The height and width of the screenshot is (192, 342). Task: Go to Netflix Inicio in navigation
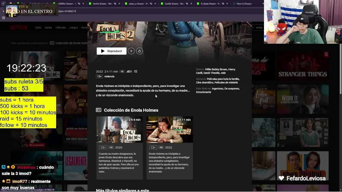pyautogui.click(x=38, y=28)
